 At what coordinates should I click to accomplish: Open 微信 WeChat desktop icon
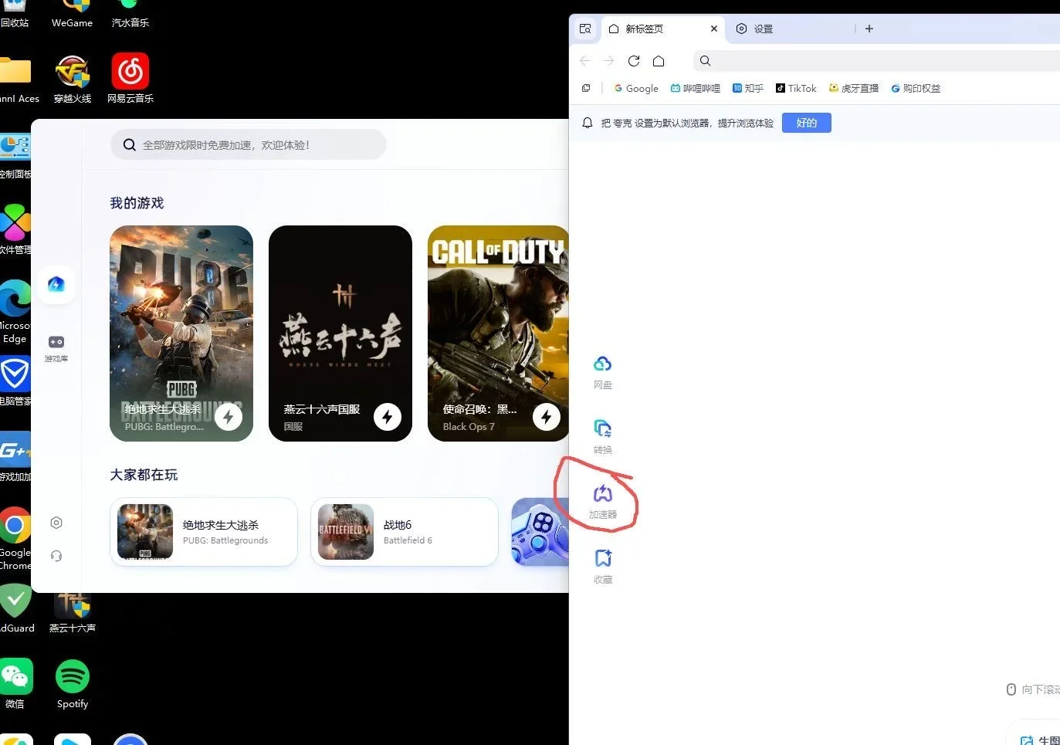(x=15, y=683)
